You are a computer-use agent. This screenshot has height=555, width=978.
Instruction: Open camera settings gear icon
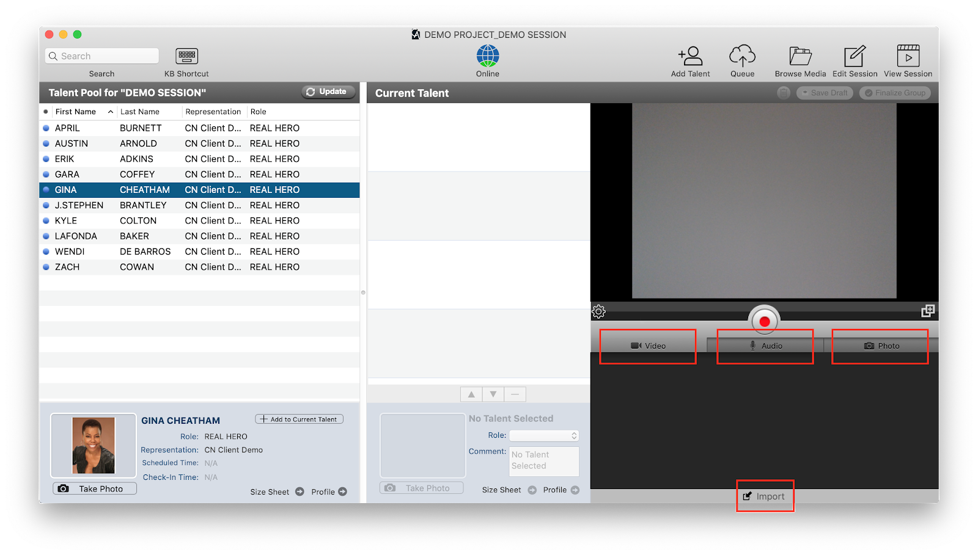[x=599, y=312]
